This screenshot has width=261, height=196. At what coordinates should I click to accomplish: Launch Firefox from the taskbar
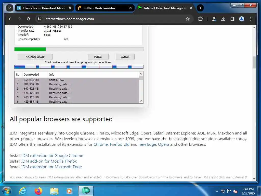pyautogui.click(x=38, y=191)
